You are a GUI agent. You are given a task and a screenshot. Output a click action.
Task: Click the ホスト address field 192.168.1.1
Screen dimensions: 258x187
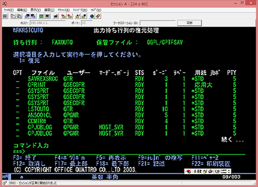coord(47,23)
